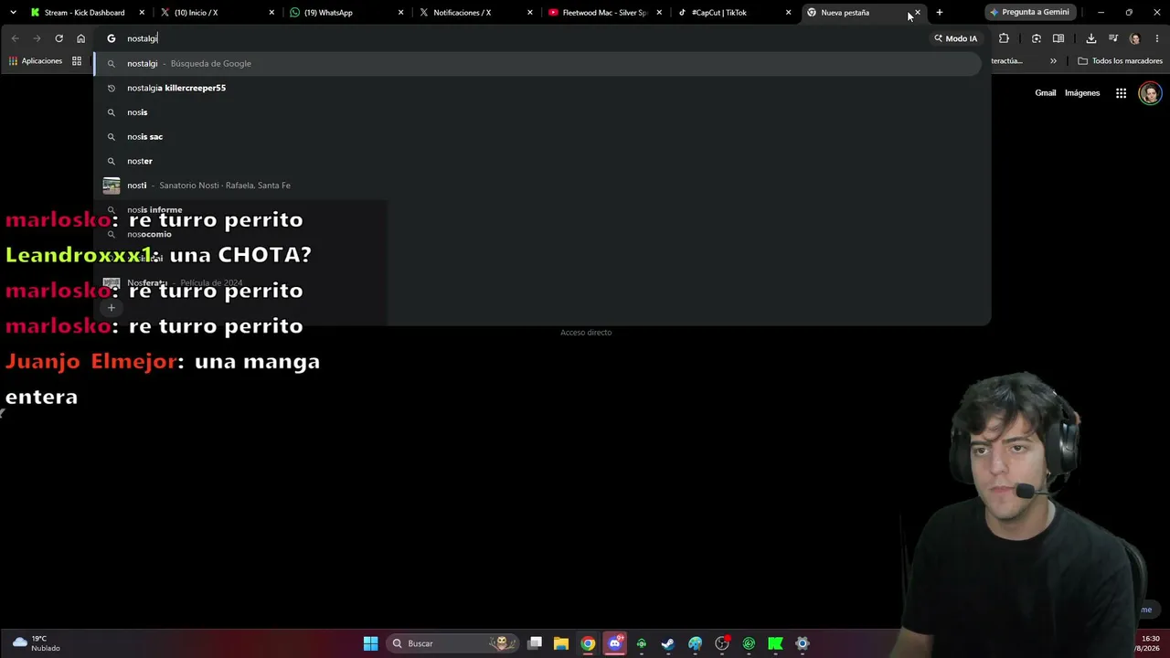
Task: Close the WhatsApp tab
Action: [x=400, y=13]
